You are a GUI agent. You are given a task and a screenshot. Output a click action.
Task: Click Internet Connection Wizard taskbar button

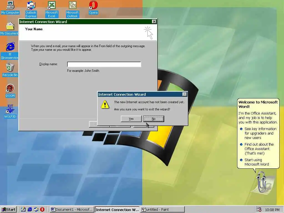(x=117, y=210)
